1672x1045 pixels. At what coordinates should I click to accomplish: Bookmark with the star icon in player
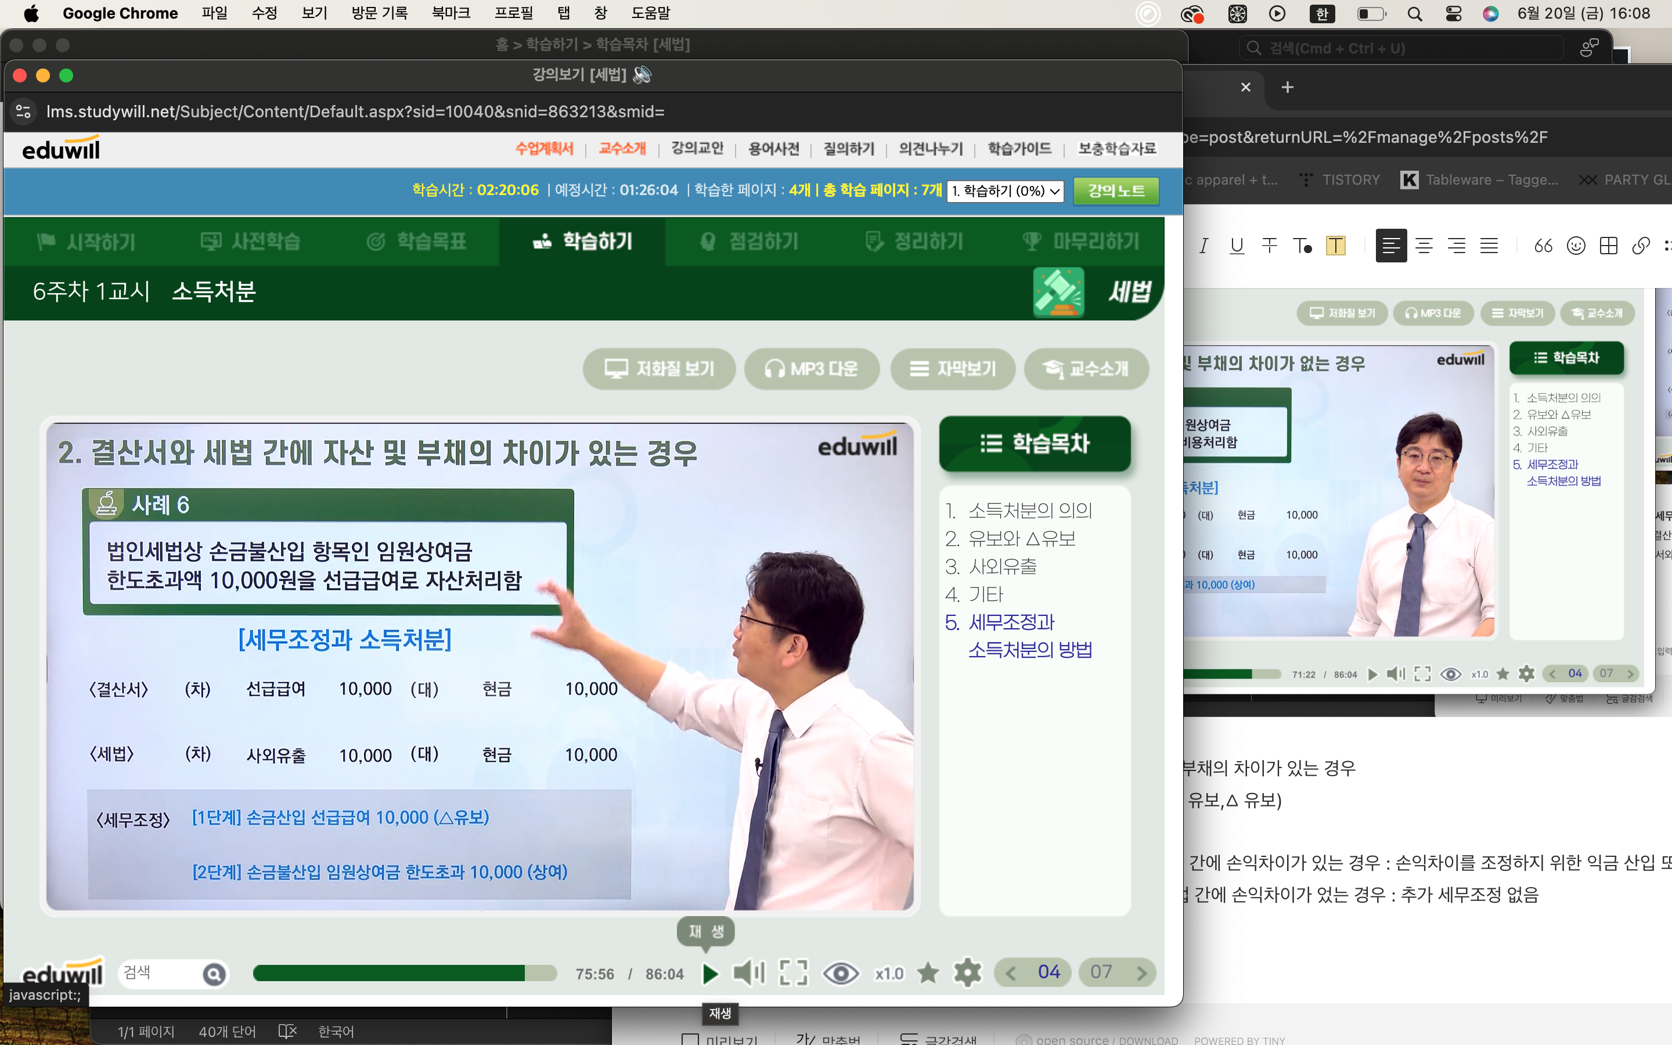[928, 973]
